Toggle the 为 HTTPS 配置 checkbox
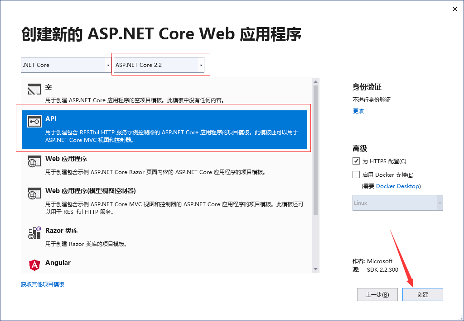The image size is (464, 321). (356, 161)
